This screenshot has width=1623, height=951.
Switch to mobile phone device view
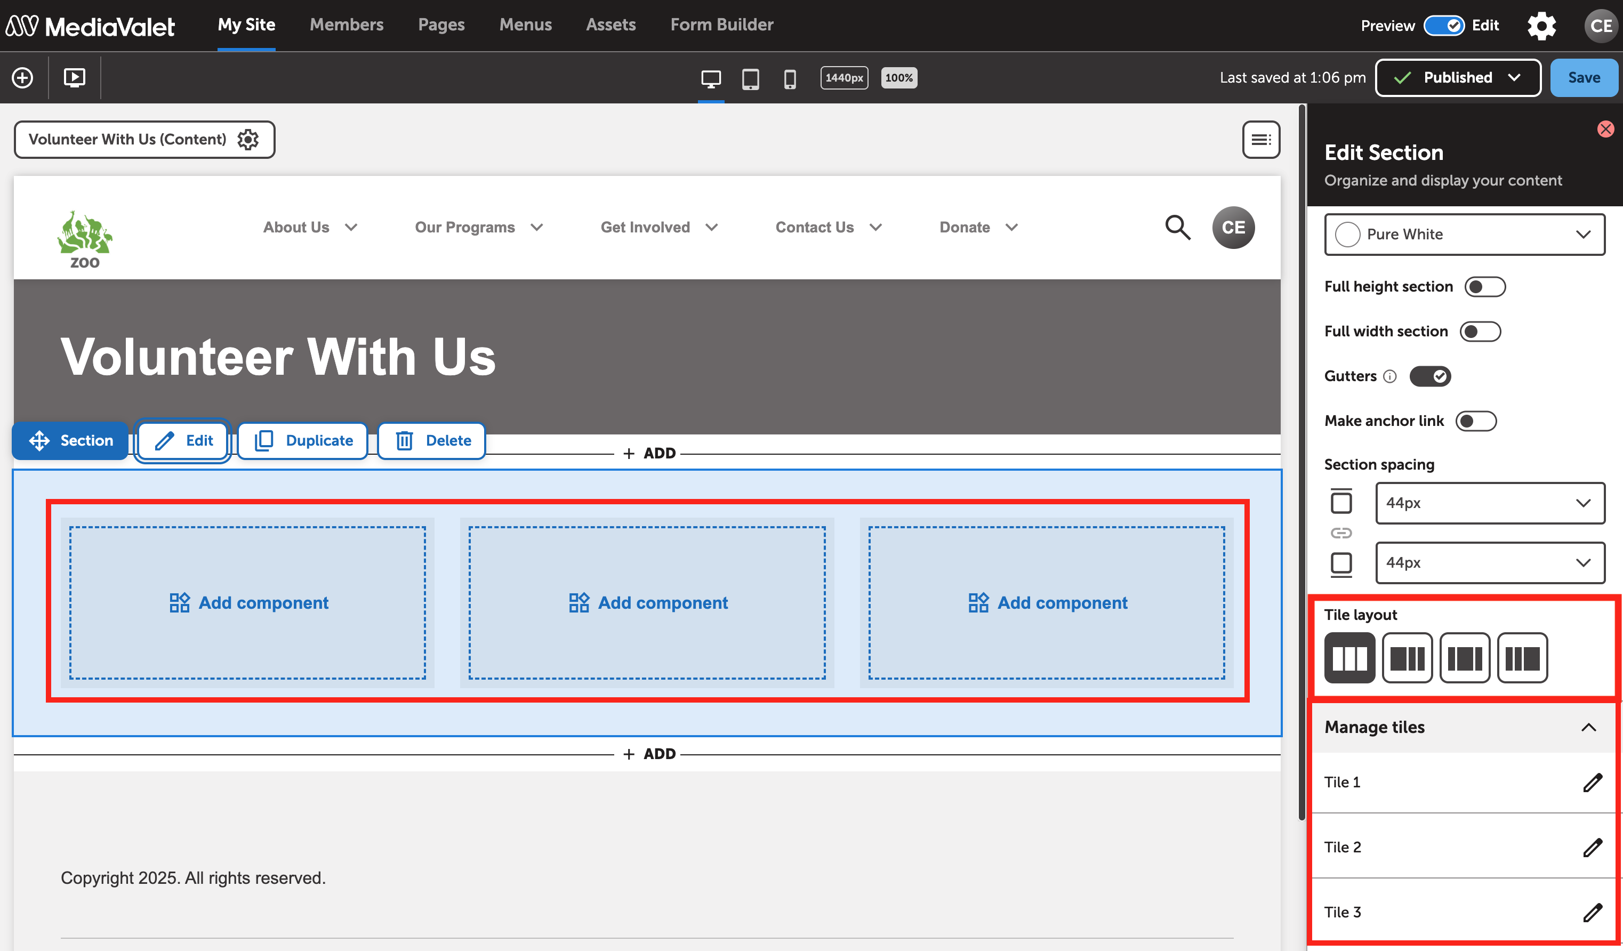click(x=790, y=78)
